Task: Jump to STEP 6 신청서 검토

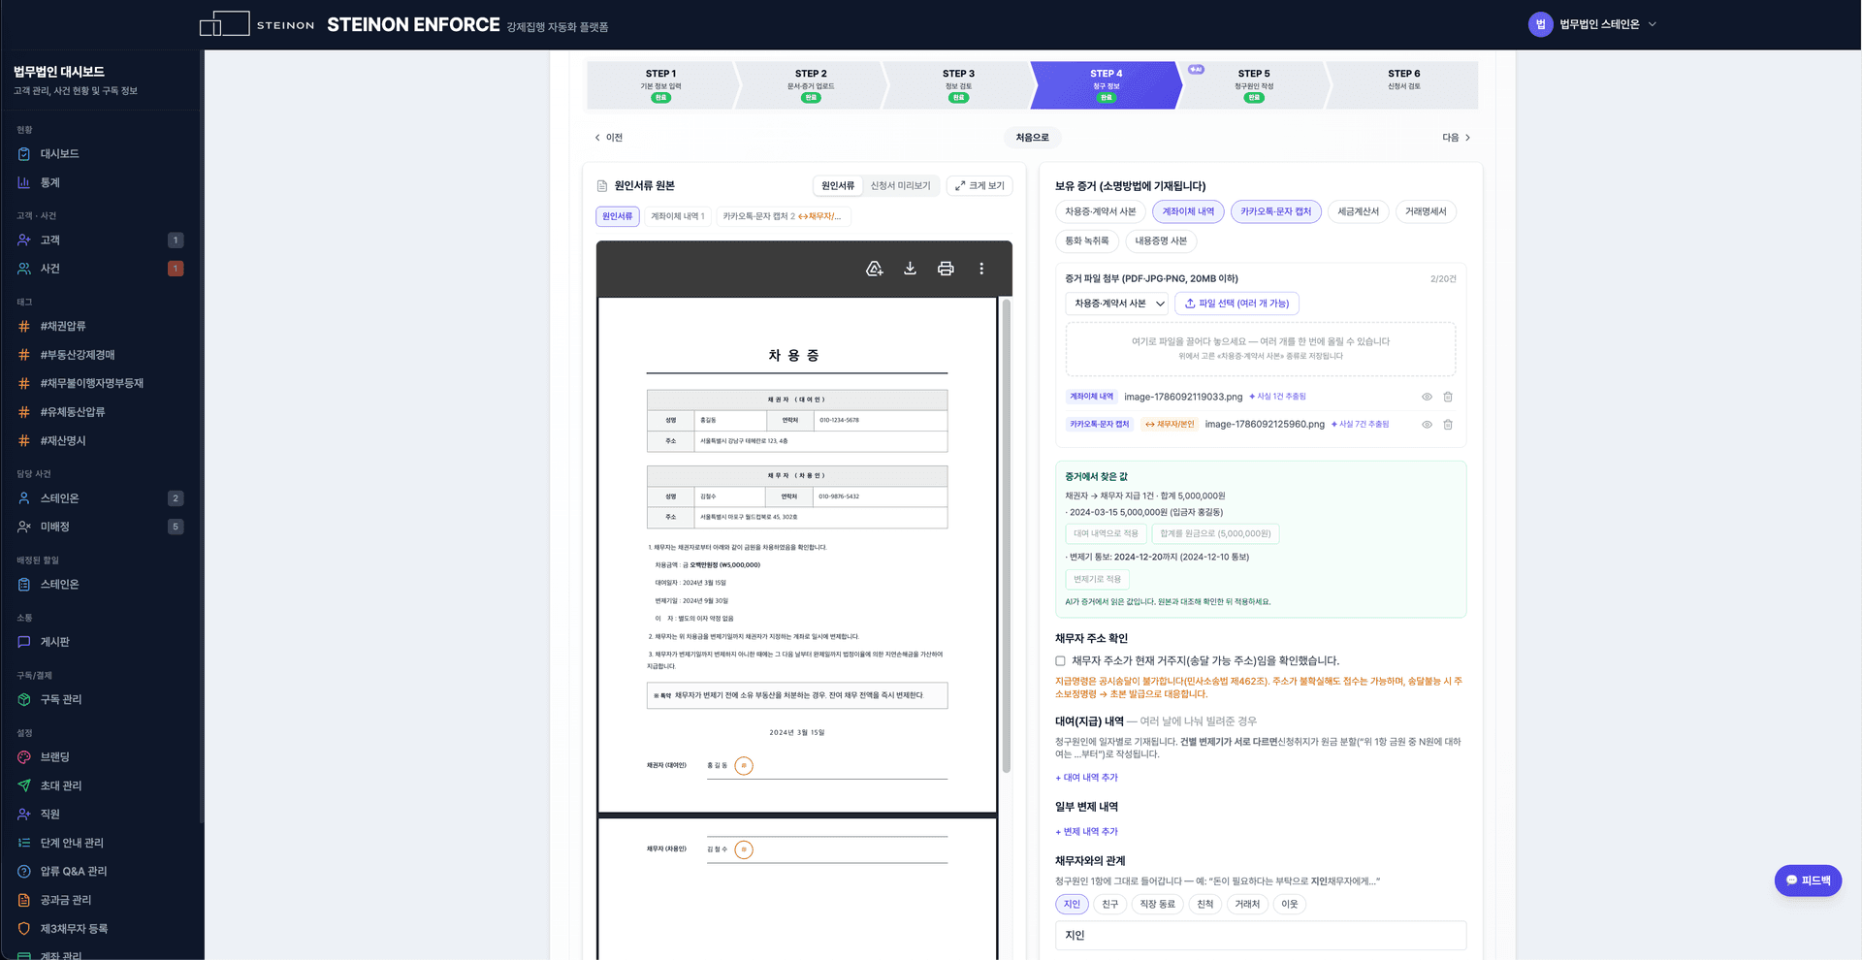Action: 1403,85
